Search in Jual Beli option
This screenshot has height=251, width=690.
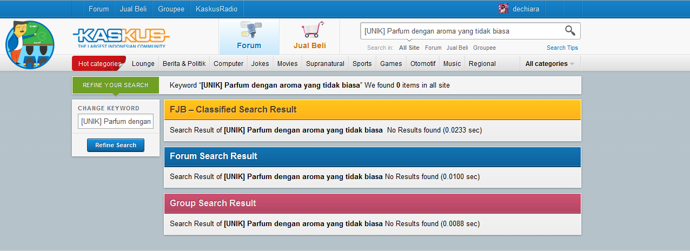point(457,48)
